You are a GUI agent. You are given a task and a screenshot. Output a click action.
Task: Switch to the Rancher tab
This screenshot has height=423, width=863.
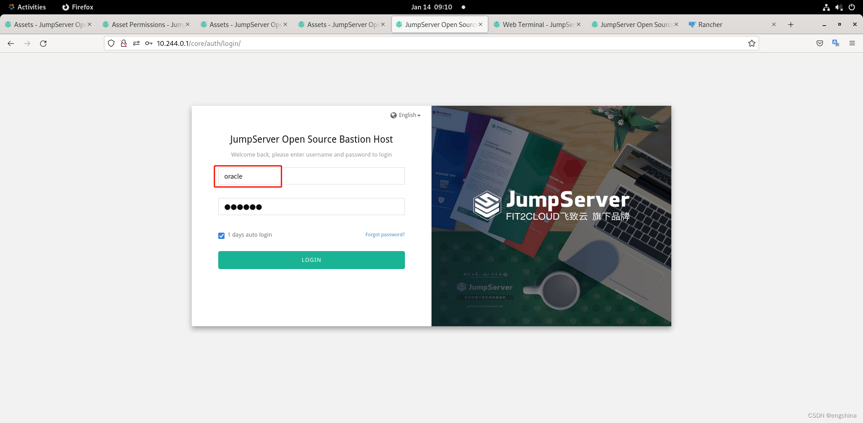tap(733, 25)
